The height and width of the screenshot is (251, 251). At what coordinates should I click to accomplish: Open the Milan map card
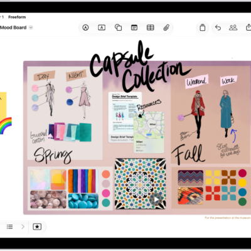(149, 132)
